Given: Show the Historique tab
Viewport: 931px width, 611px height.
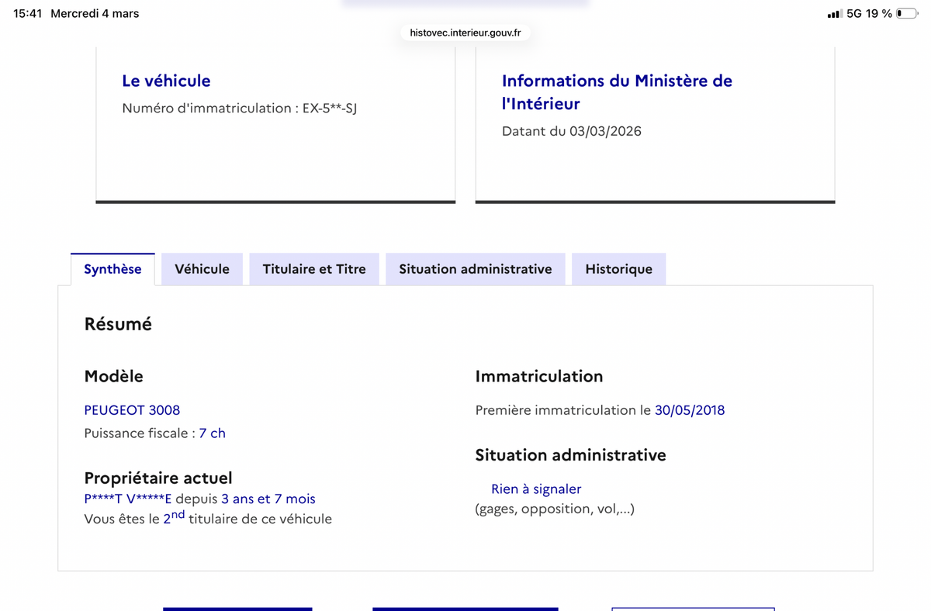Looking at the screenshot, I should click(618, 269).
